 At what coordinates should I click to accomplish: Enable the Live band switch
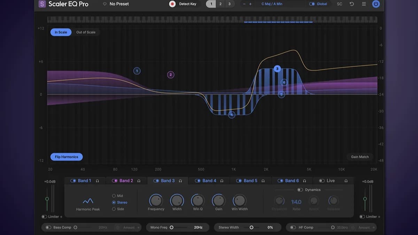point(322,181)
